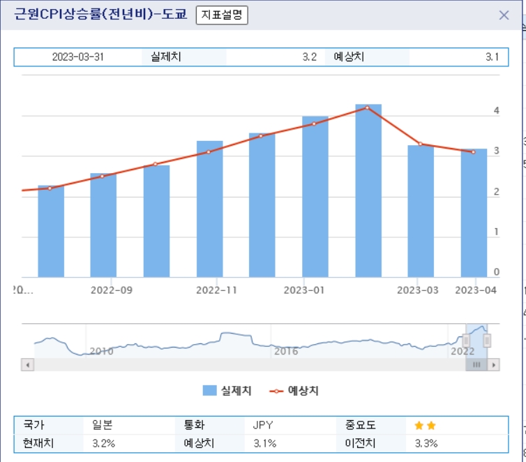Screen dimensions: 526x462
Task: Click the bar above 2023-04
Action: point(474,213)
